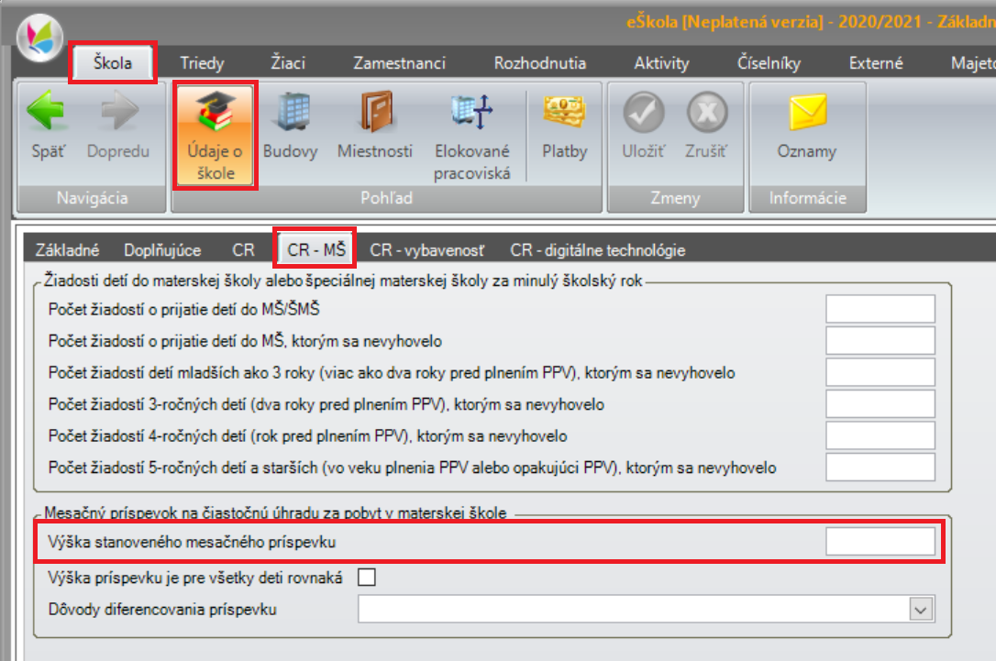
Task: Click Výška stanoveného mesačného príspevku field
Action: coord(880,542)
